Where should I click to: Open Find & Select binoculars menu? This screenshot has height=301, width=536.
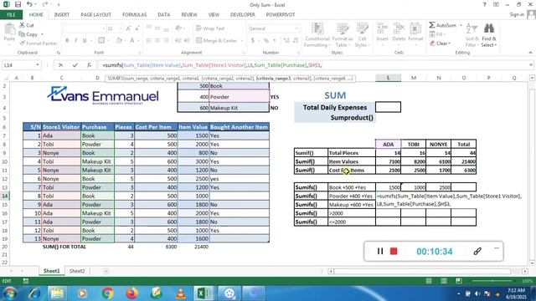489,35
